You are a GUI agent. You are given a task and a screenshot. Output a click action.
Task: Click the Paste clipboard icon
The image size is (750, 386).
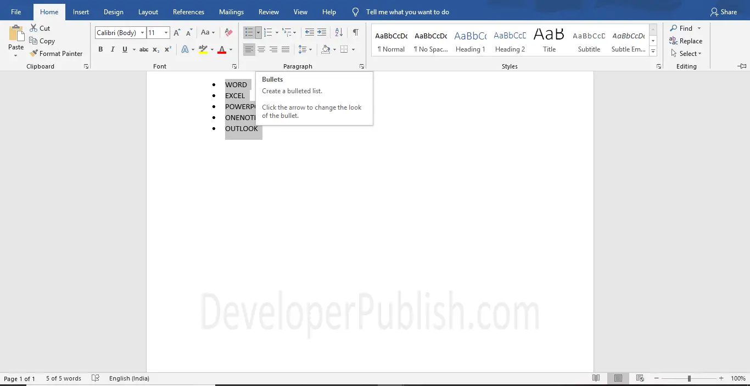click(x=16, y=33)
